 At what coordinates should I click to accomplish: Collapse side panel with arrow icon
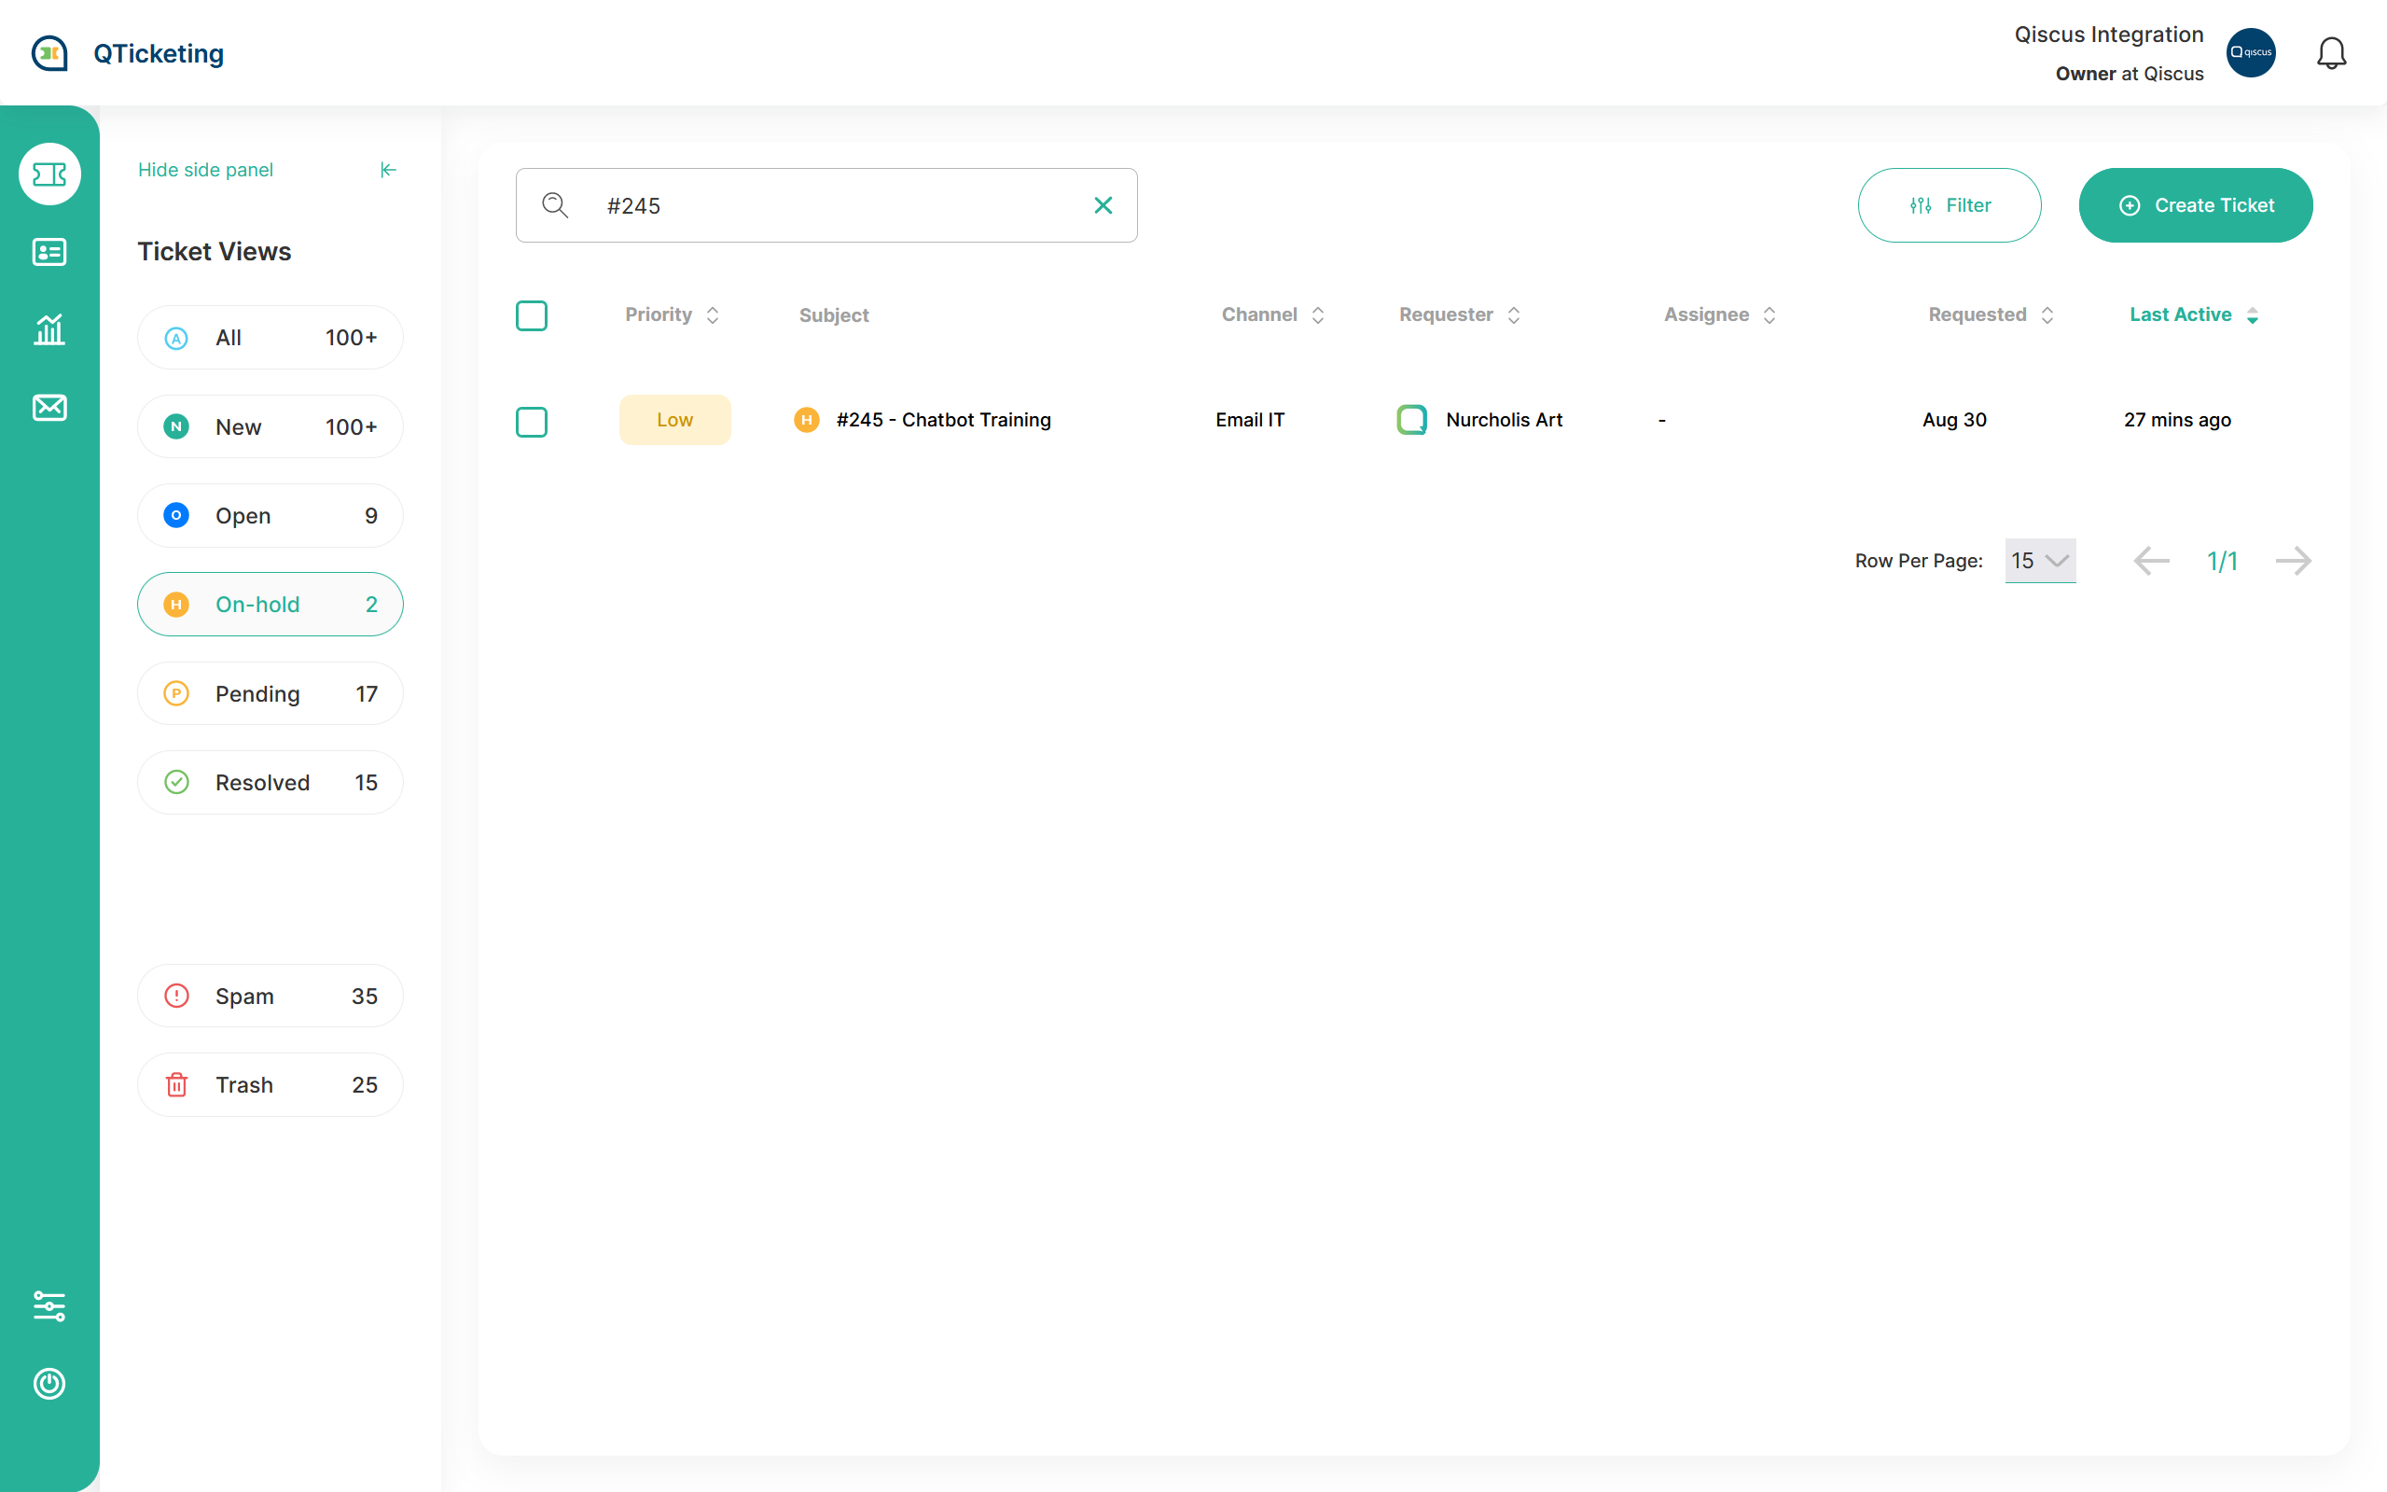(388, 170)
